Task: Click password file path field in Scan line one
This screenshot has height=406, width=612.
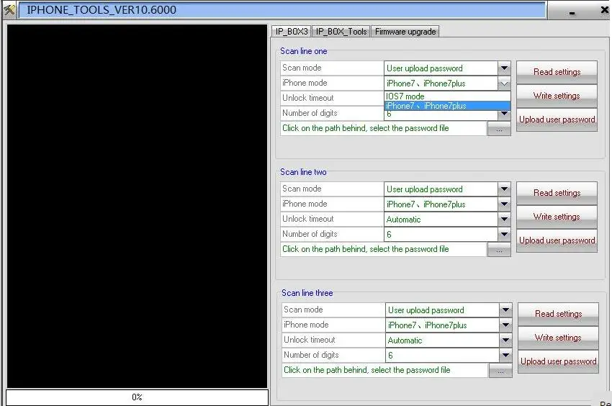Action: point(383,128)
